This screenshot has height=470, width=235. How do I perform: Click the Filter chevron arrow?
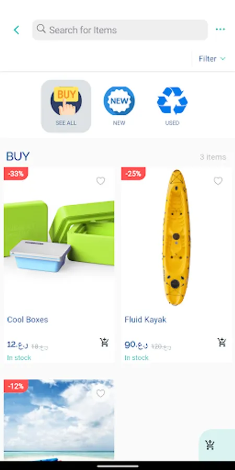click(x=222, y=58)
